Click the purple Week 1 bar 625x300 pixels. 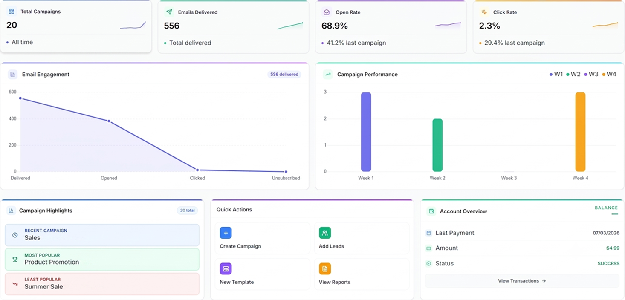(366, 132)
